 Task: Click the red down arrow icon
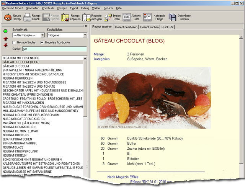pyautogui.click(x=6, y=45)
